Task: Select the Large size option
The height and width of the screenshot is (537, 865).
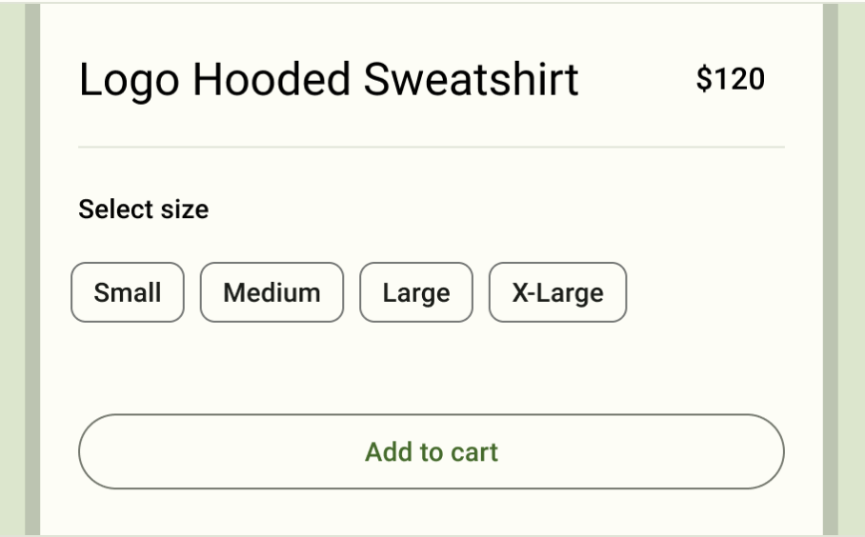Action: pos(416,292)
